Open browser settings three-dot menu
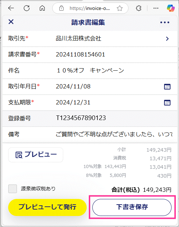This screenshot has height=227, width=179. [156, 8]
